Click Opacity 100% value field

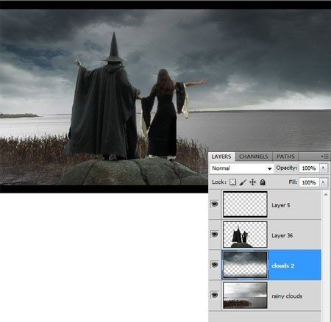click(309, 168)
